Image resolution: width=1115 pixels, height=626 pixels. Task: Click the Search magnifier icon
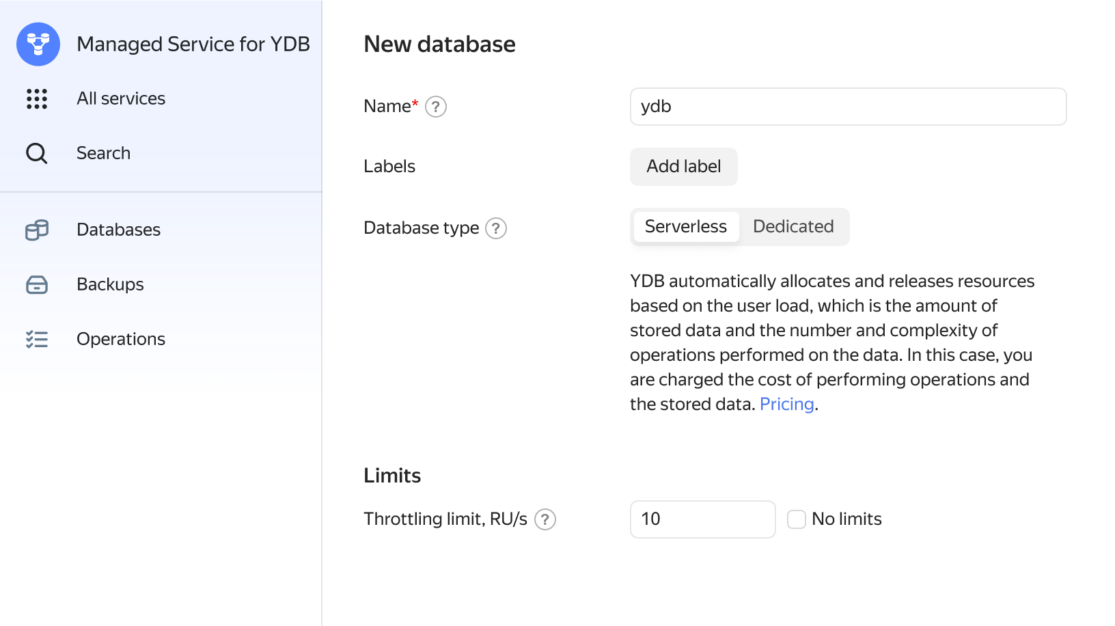[37, 153]
